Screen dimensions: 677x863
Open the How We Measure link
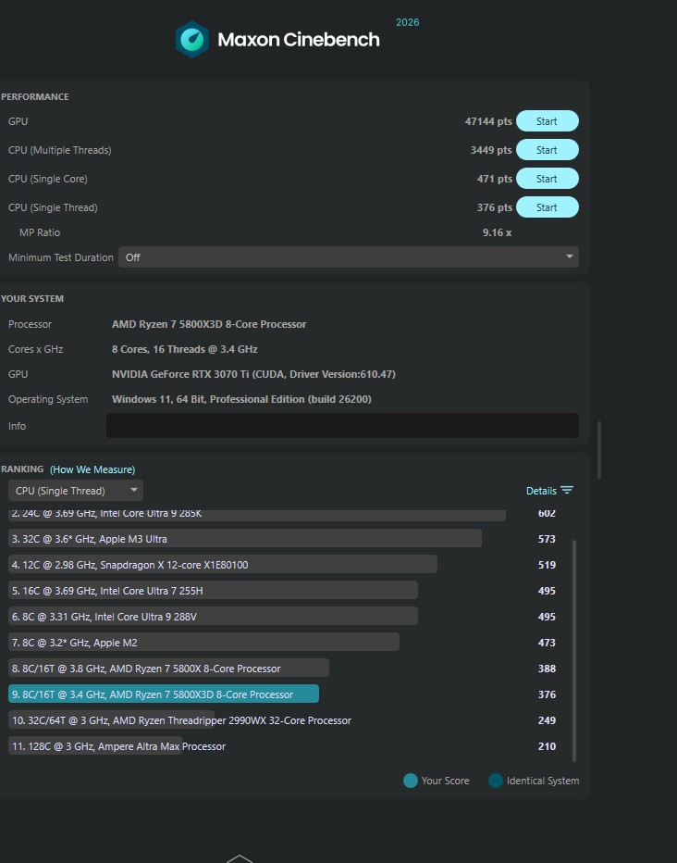tap(92, 469)
